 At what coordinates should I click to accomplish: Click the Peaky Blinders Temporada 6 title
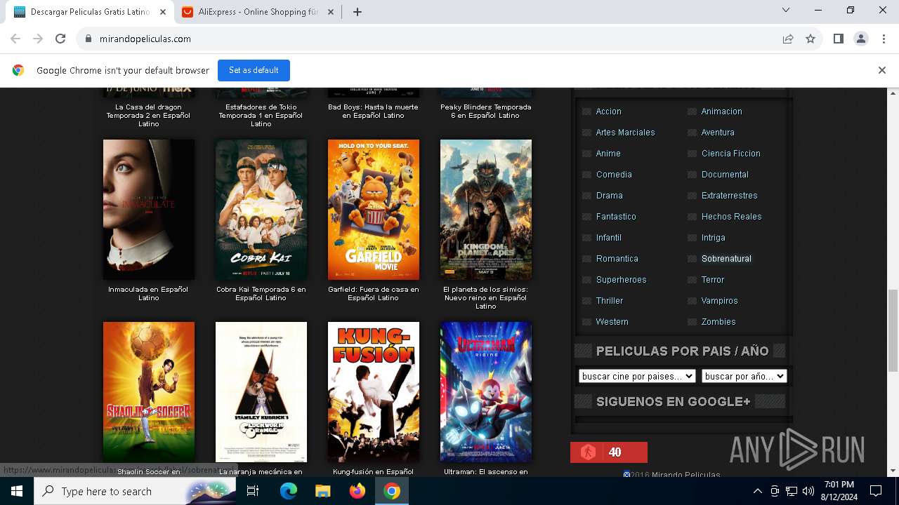pos(486,112)
